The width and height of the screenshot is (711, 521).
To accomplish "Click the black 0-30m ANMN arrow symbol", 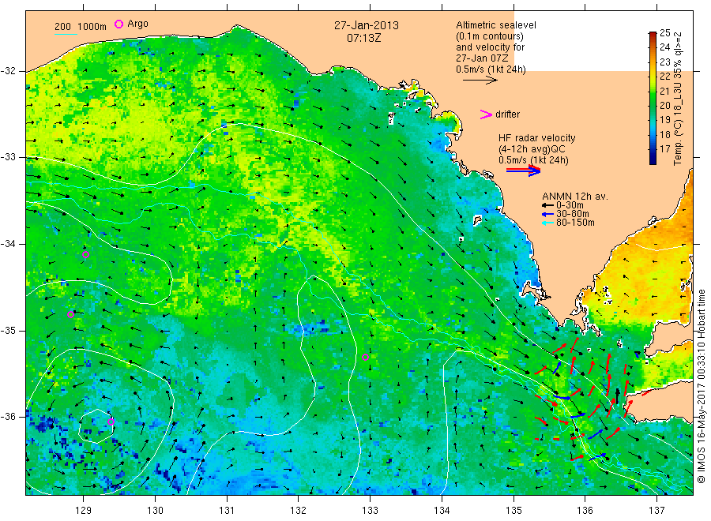I will pyautogui.click(x=547, y=205).
